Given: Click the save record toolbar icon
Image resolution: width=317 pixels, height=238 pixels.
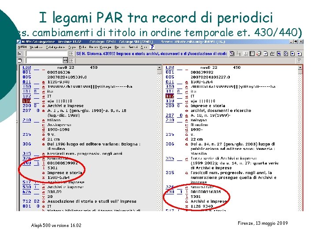Looking at the screenshot, I should coord(279,54).
